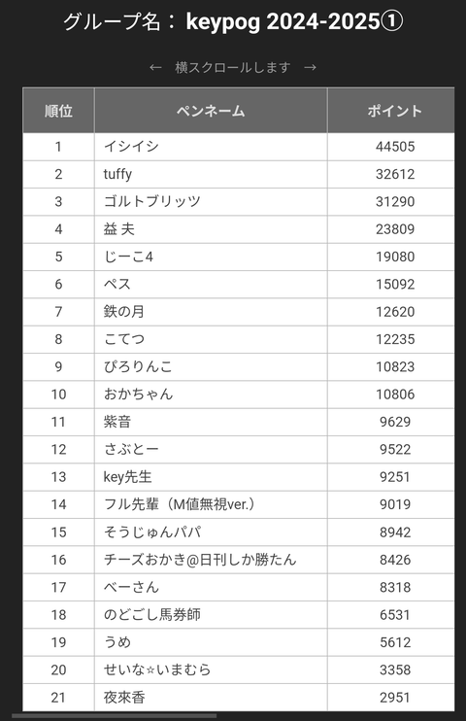Click the left arrow beside 横スクロールします
This screenshot has height=721, width=466.
tap(155, 68)
